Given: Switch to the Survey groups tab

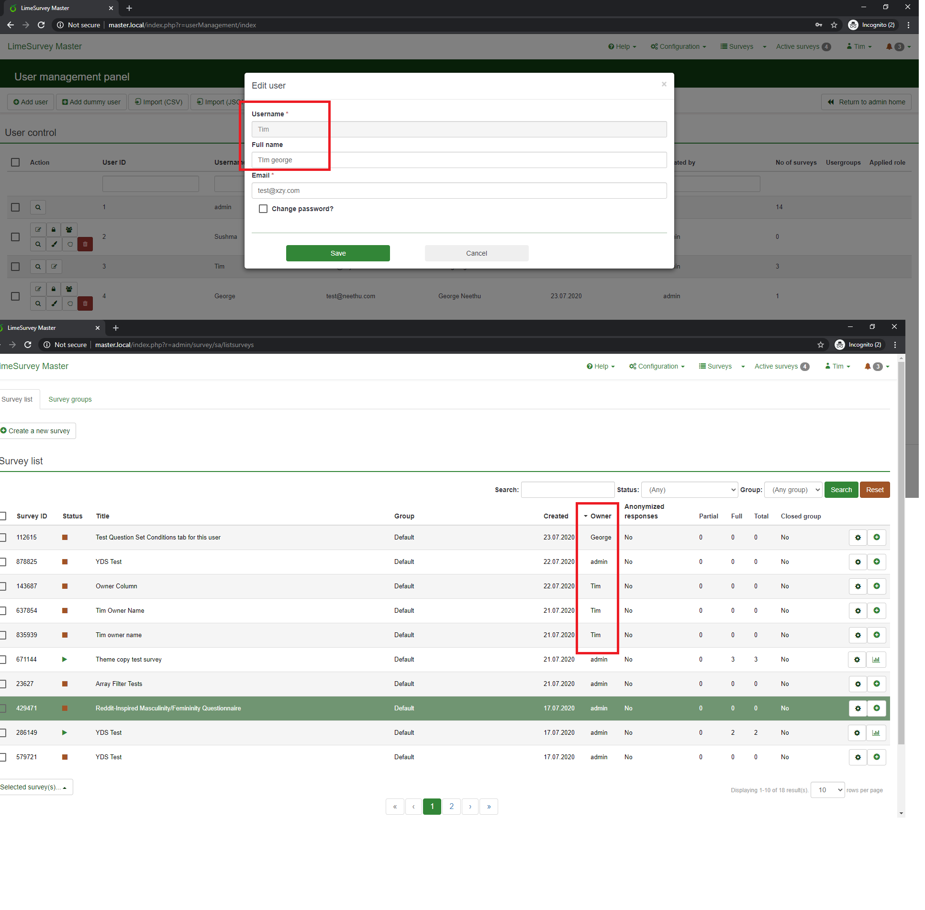Looking at the screenshot, I should 70,399.
